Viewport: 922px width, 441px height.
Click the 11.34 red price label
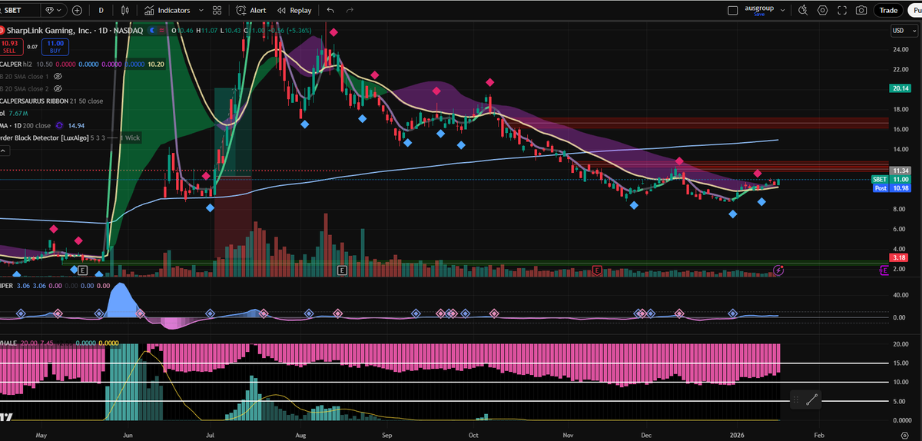(x=900, y=170)
